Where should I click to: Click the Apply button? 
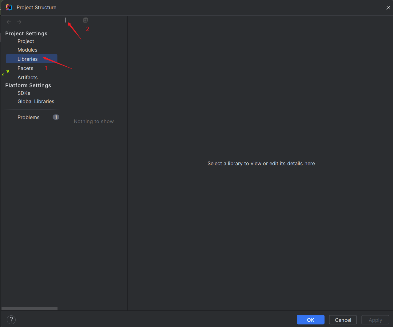[375, 320]
